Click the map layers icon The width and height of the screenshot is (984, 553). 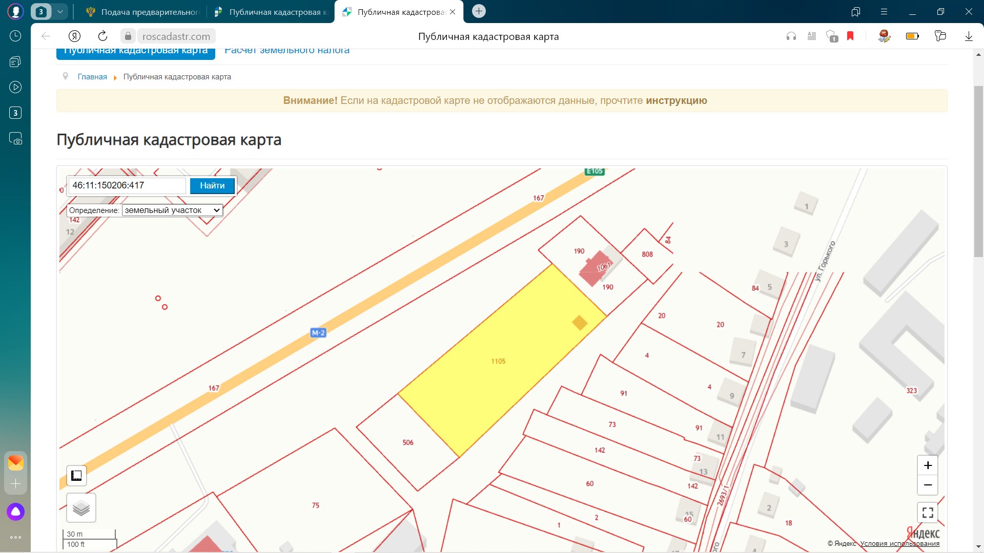coord(81,508)
